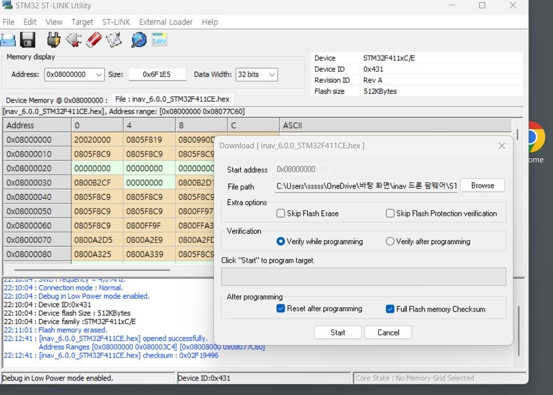Open a binary file using the Open icon
Screen dimensions: 553x395
[8, 40]
